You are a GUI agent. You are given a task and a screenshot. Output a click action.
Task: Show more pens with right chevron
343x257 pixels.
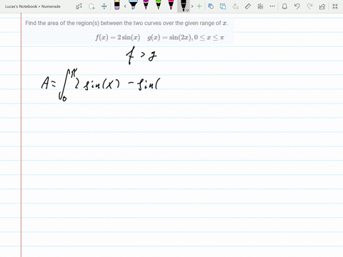pyautogui.click(x=192, y=6)
